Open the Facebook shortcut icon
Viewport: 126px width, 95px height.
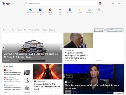click(70, 10)
